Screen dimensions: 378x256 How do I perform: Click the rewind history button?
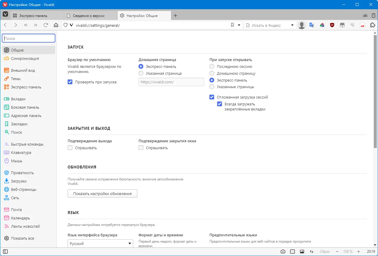[26, 25]
